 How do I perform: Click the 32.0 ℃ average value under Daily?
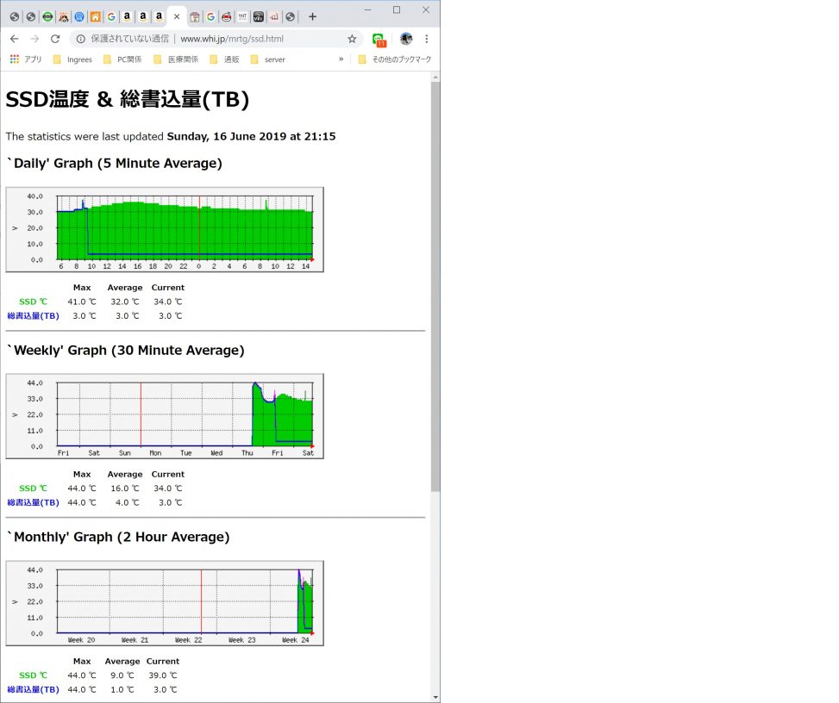[125, 302]
